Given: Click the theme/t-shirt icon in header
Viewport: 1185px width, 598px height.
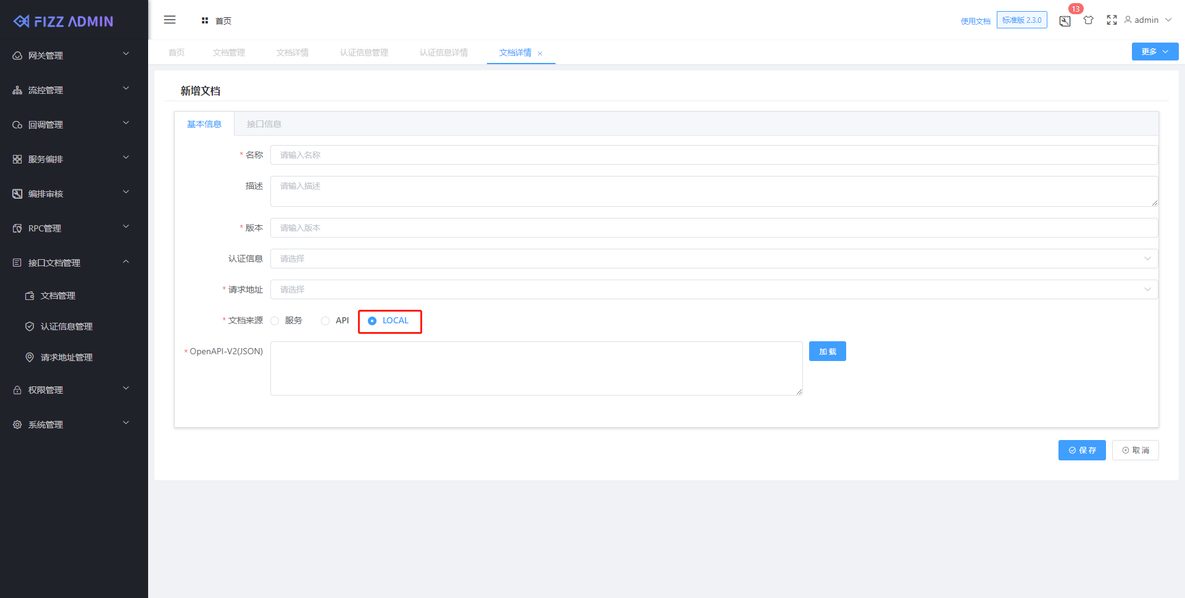Looking at the screenshot, I should 1088,20.
